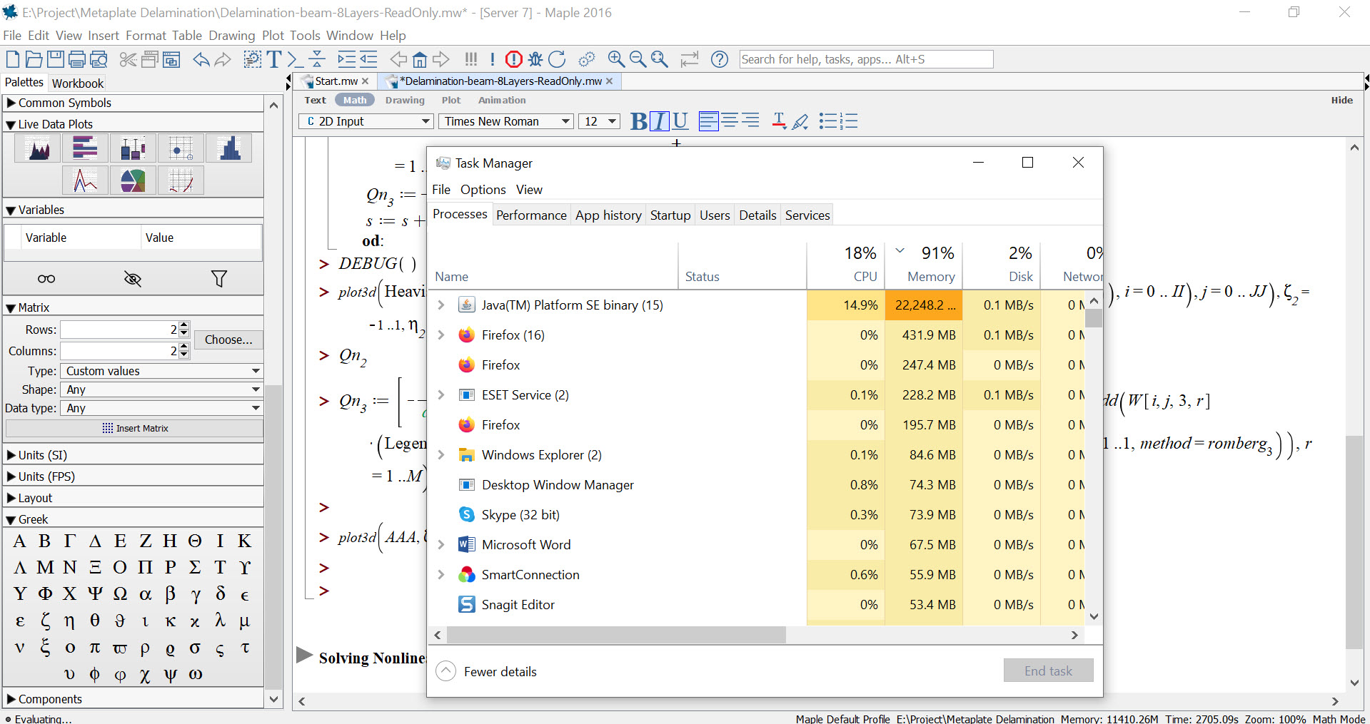Open Maple's Tools menu

click(x=305, y=36)
